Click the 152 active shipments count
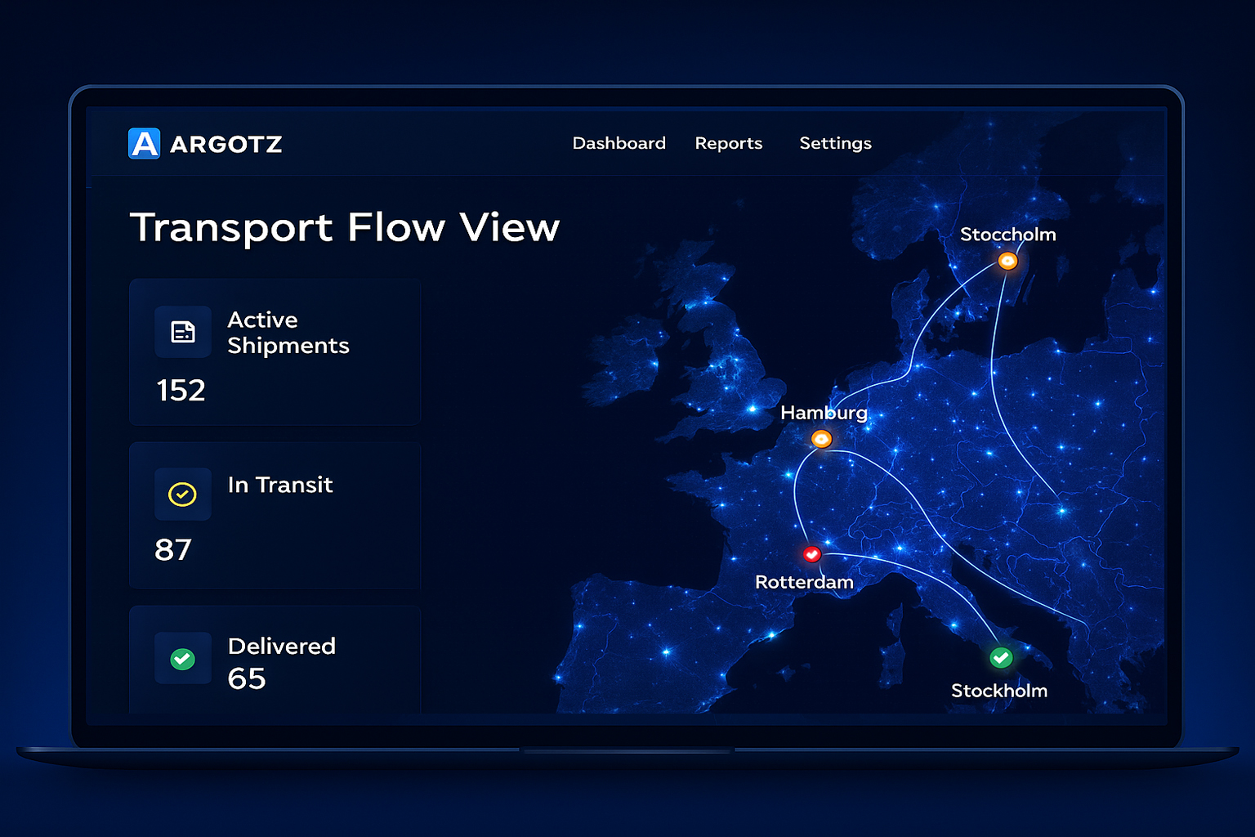This screenshot has width=1255, height=837. click(181, 391)
